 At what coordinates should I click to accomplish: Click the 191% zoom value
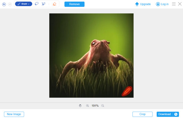(95, 106)
